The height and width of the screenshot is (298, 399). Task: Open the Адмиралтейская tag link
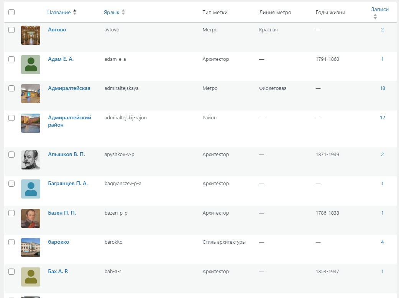[69, 88]
